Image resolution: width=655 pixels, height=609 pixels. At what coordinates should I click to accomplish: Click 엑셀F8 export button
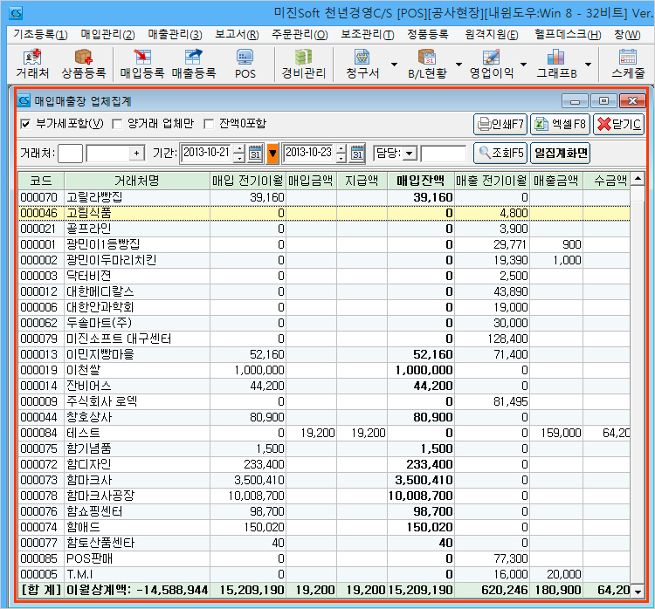(560, 124)
